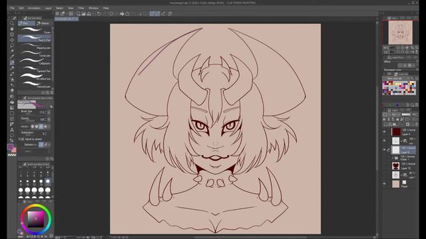The image size is (426, 239).
Task: Select the Correct line tool
Action: 12,141
